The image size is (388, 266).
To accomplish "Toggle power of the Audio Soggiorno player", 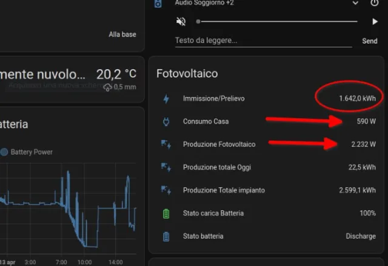I will (x=374, y=3).
